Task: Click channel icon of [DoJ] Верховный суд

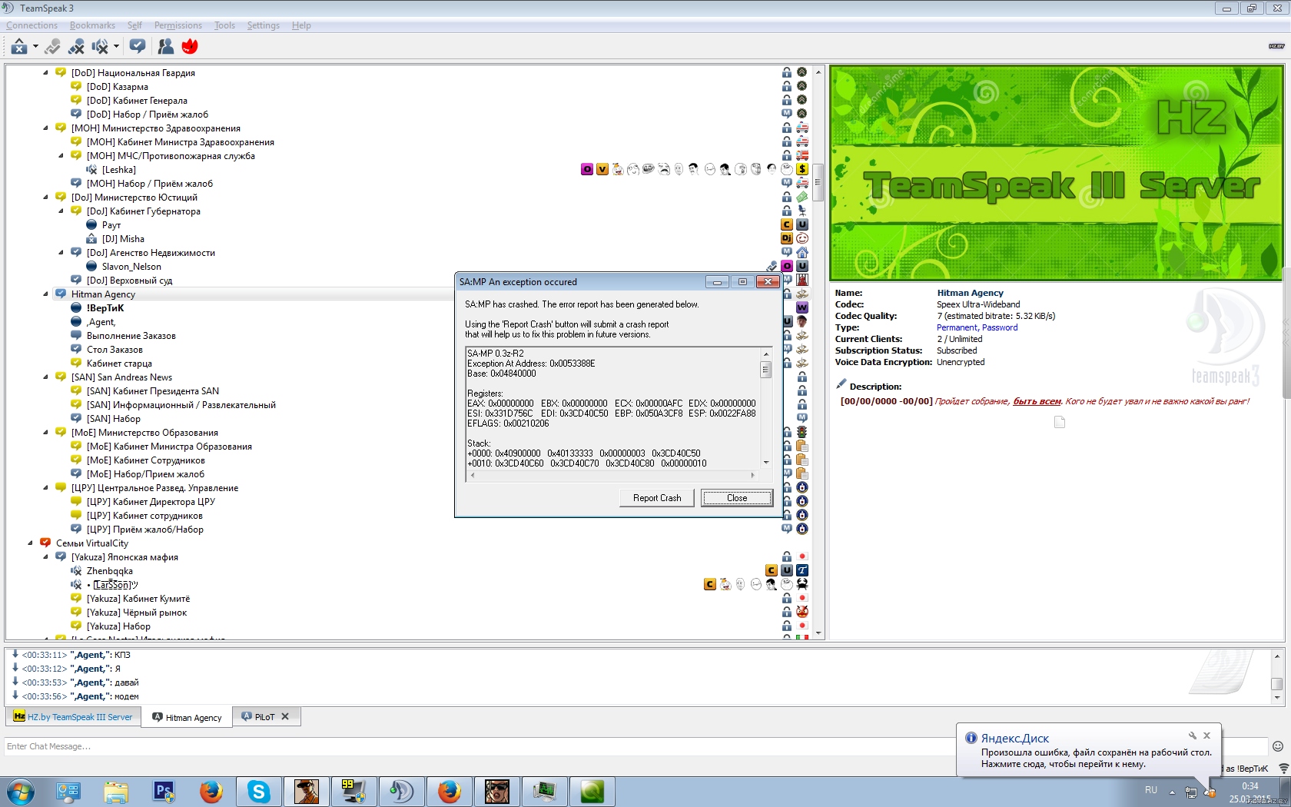Action: pos(76,280)
